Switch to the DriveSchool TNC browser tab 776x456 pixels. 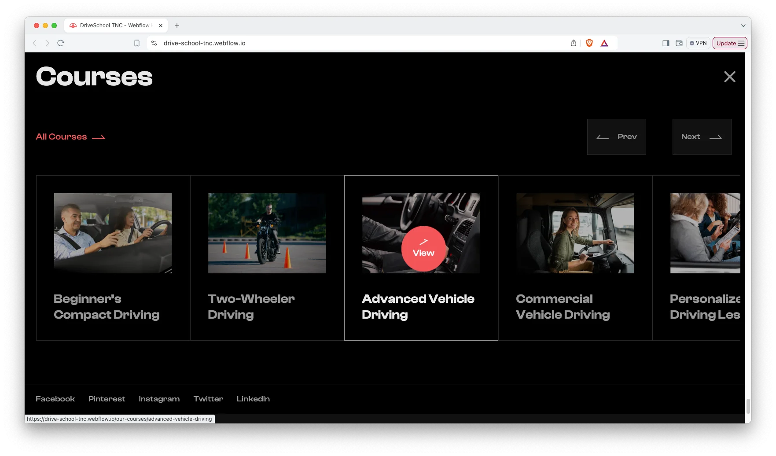110,25
